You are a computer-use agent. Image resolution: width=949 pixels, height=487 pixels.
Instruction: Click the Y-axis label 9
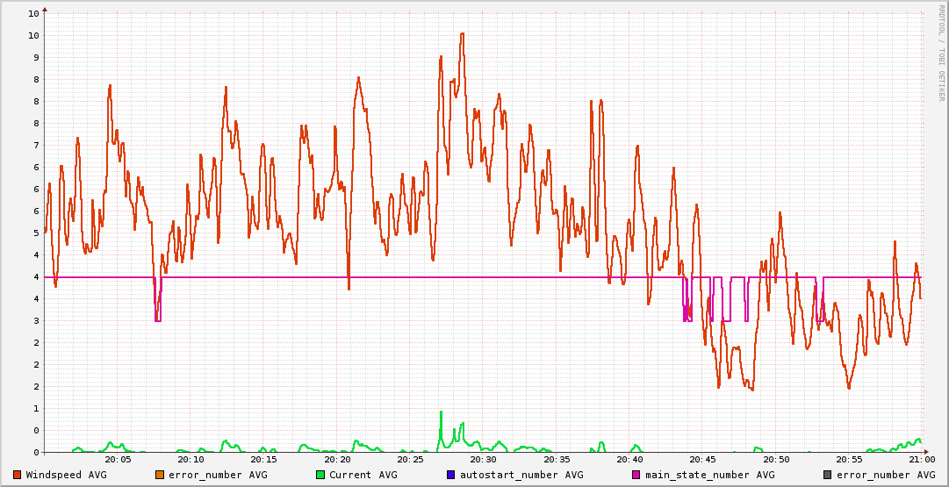tap(34, 57)
